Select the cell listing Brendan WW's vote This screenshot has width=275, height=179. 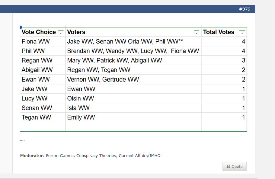[133, 51]
